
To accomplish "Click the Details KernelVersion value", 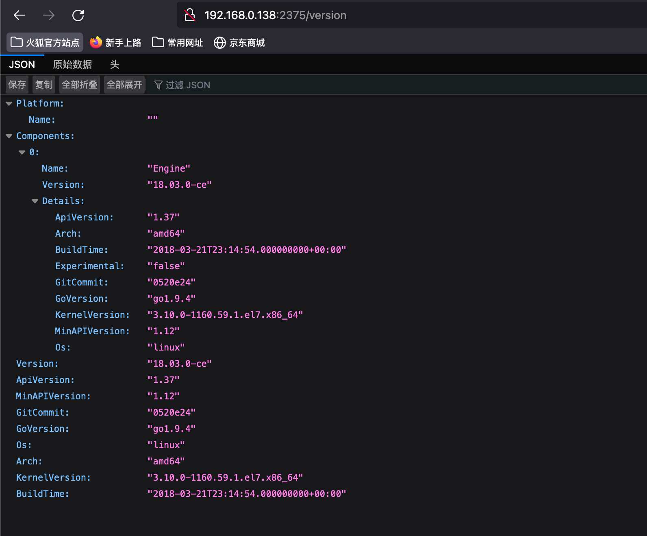I will (225, 315).
